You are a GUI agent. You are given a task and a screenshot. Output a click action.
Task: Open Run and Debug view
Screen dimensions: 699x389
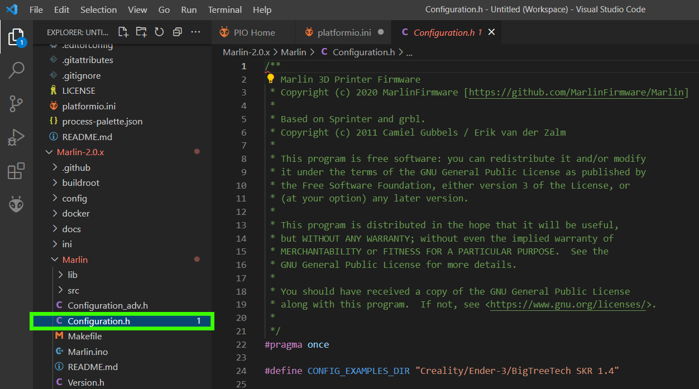(x=16, y=137)
